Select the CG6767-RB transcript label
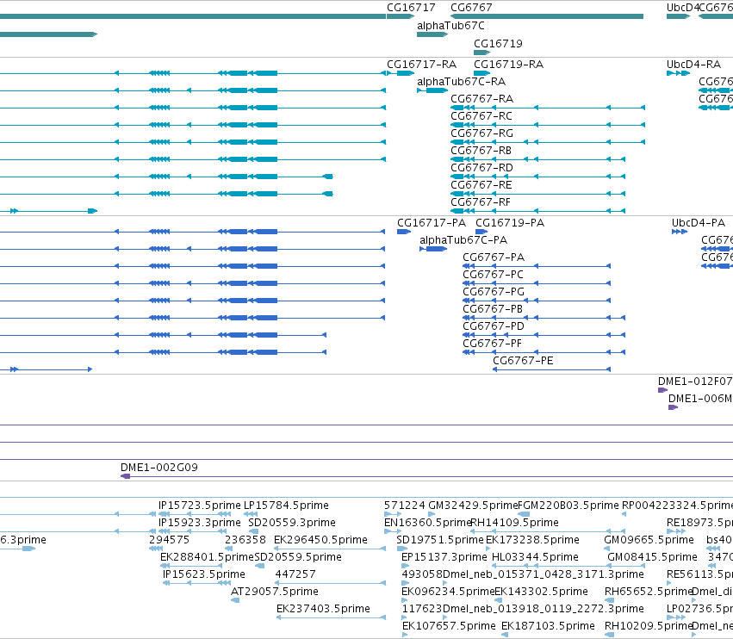 [x=481, y=151]
